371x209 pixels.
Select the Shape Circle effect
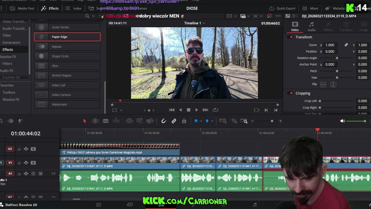point(67,56)
